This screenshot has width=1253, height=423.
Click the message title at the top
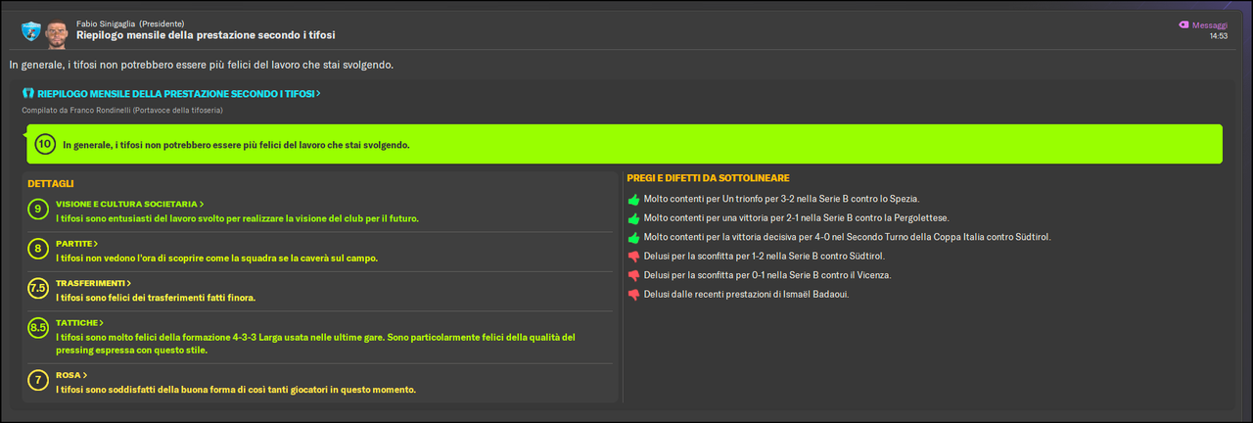point(206,35)
